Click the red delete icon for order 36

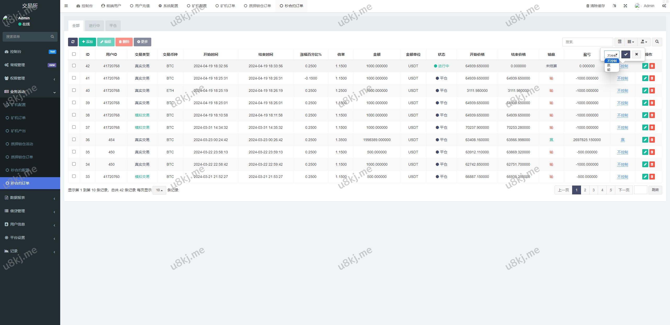click(652, 140)
